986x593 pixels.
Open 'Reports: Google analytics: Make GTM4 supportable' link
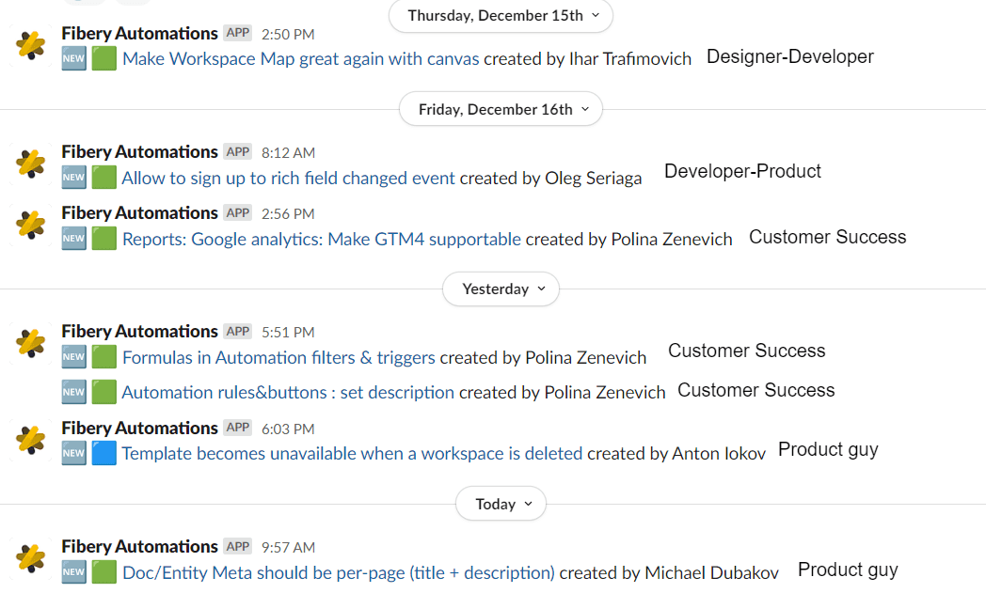[321, 240]
